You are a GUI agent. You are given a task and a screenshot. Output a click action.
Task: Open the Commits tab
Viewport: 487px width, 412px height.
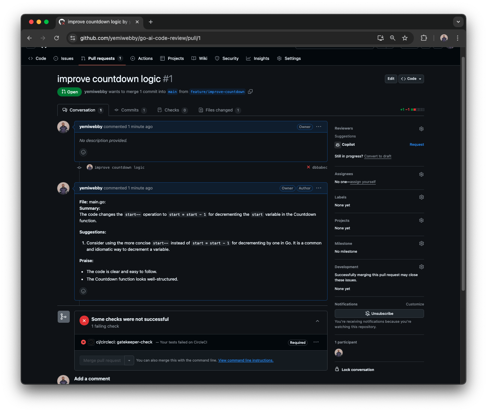(130, 110)
